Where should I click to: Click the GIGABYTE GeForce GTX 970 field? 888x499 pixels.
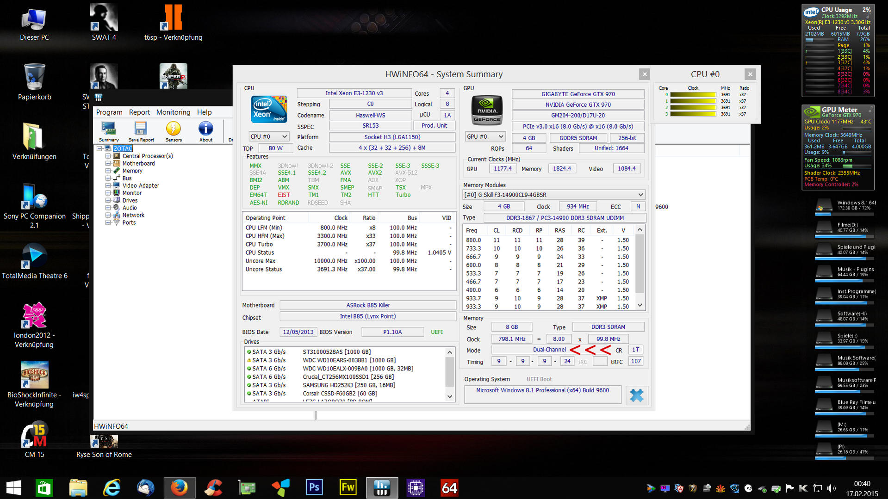point(578,94)
